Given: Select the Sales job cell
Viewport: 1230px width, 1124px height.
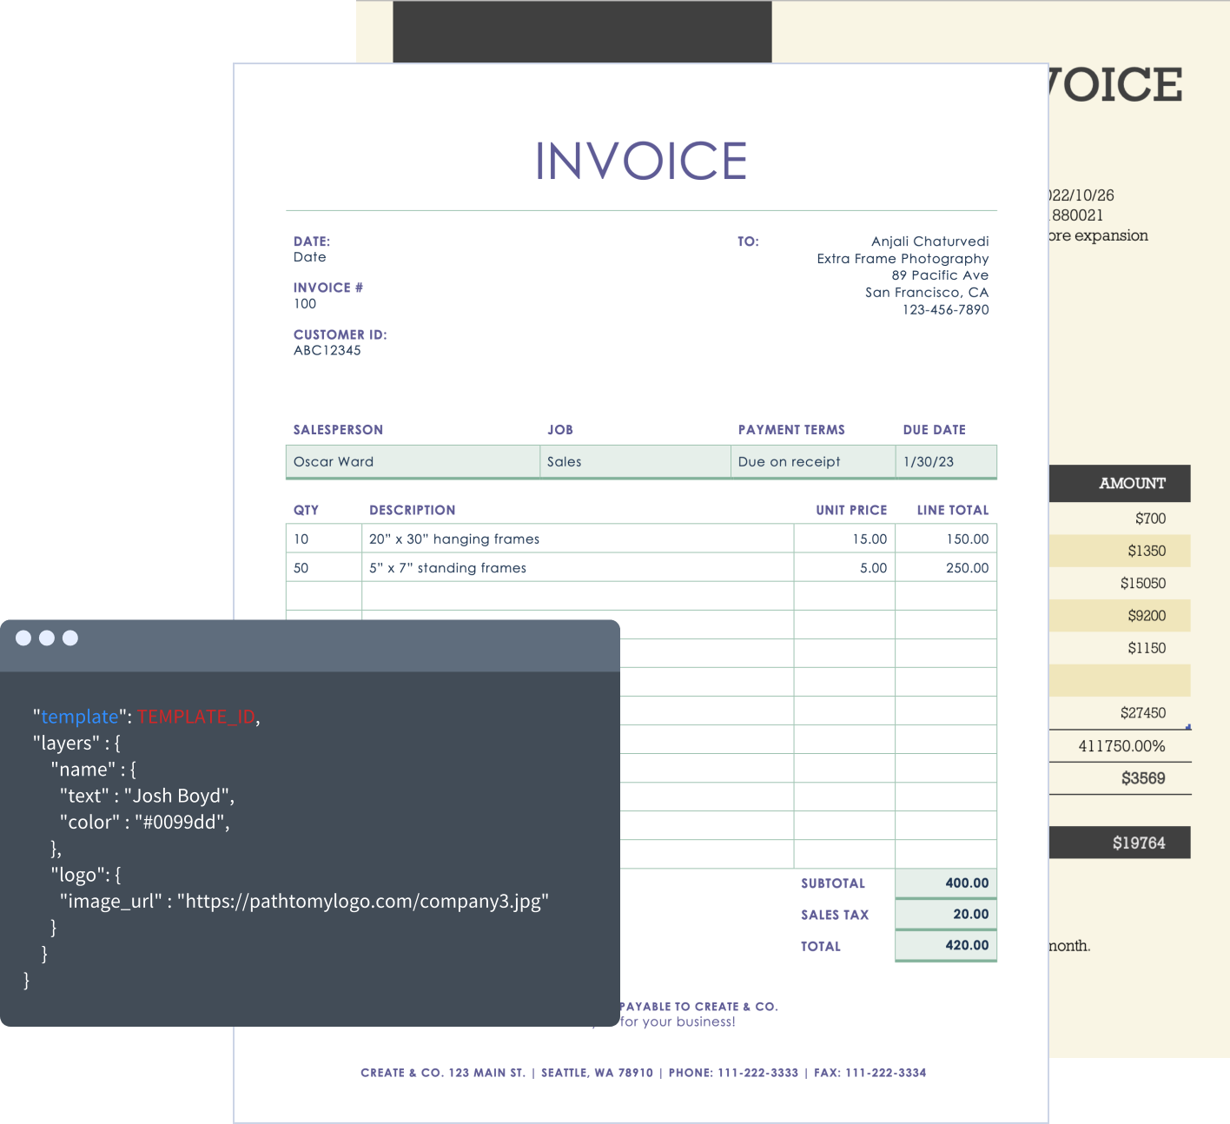Looking at the screenshot, I should [x=565, y=462].
